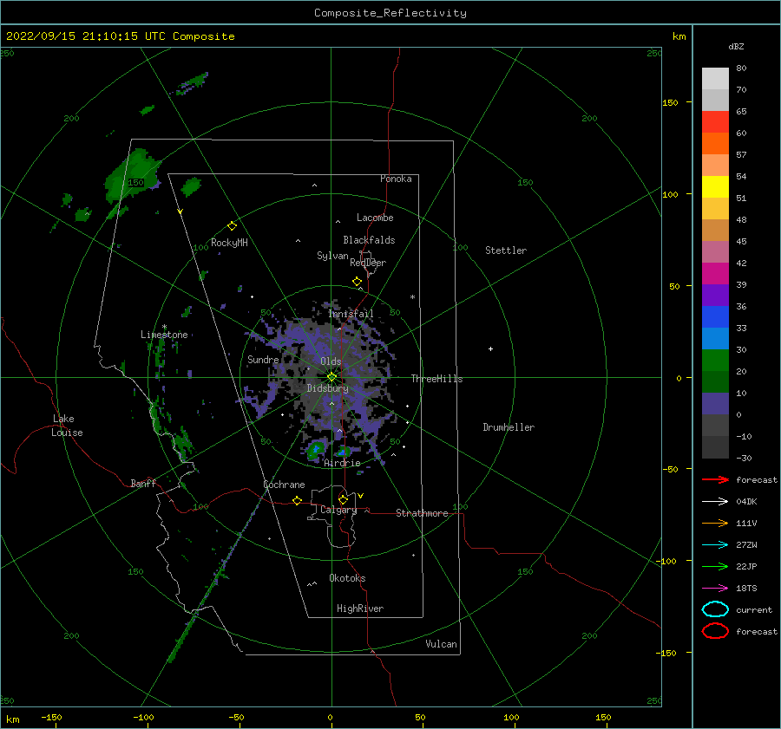Click the Stettler label
Screen dimensions: 781x729
(506, 251)
